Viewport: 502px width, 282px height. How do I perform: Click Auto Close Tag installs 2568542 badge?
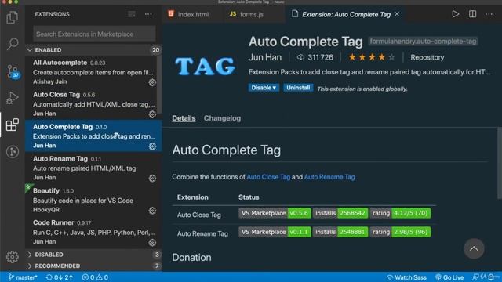tap(340, 213)
